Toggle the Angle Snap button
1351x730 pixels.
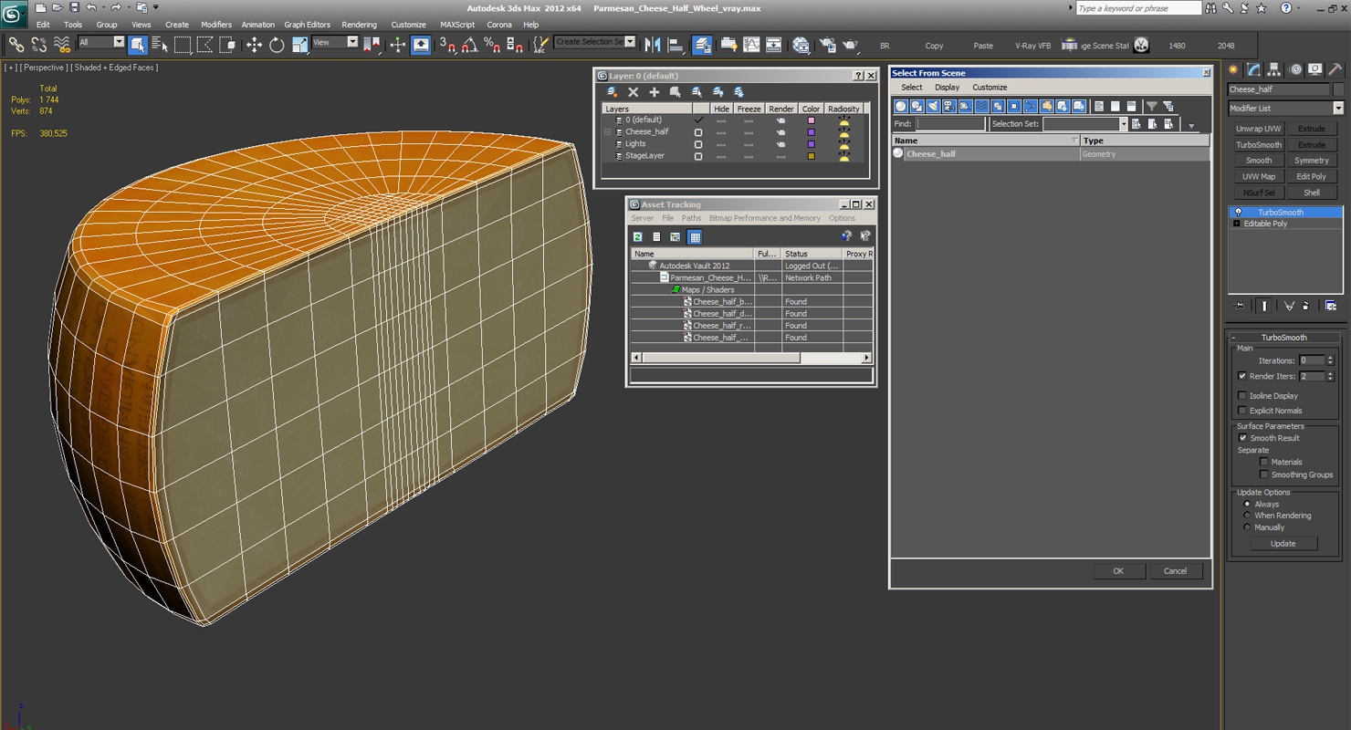click(469, 44)
